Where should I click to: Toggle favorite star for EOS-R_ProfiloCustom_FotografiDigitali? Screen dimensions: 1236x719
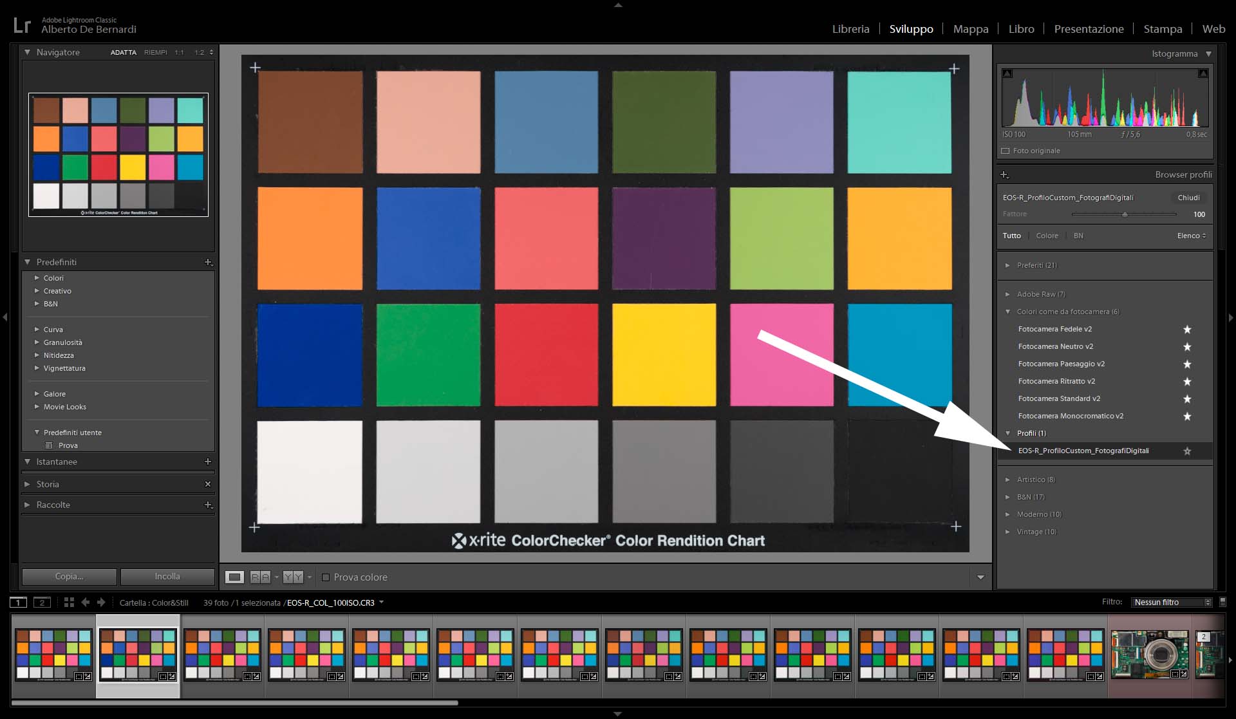click(1187, 451)
